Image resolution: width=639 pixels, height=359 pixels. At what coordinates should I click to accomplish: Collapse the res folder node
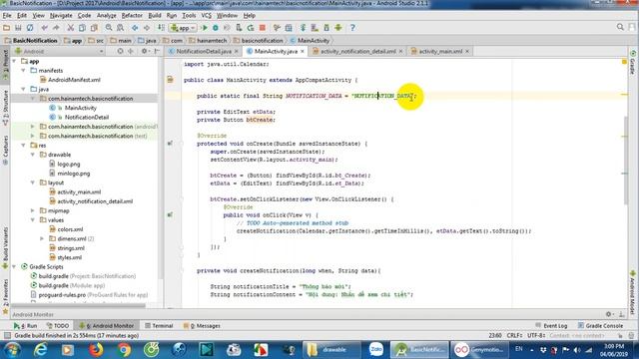pos(23,146)
